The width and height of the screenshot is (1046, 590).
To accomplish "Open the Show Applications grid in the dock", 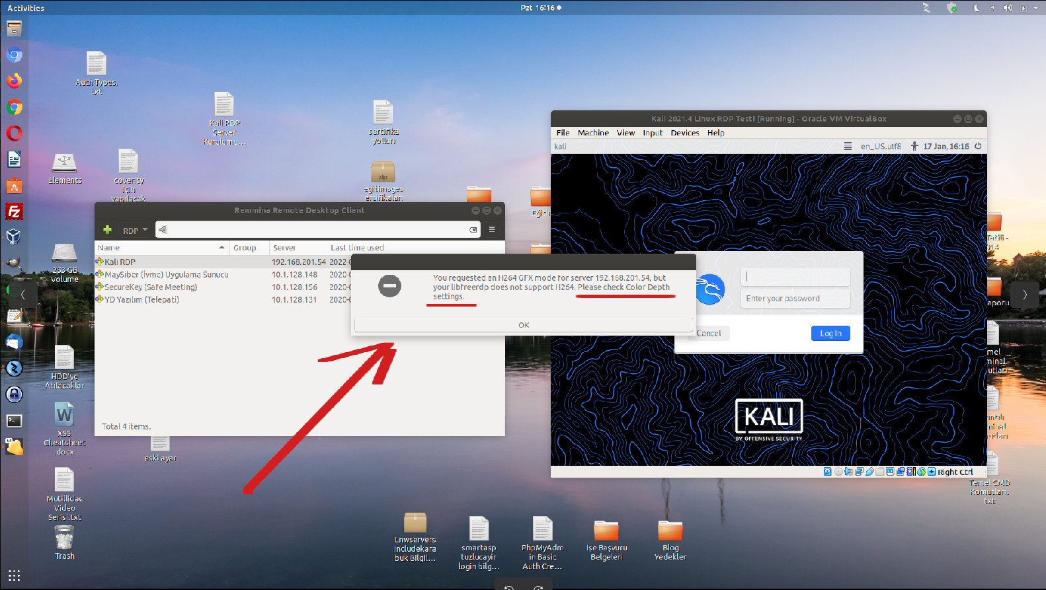I will [14, 575].
